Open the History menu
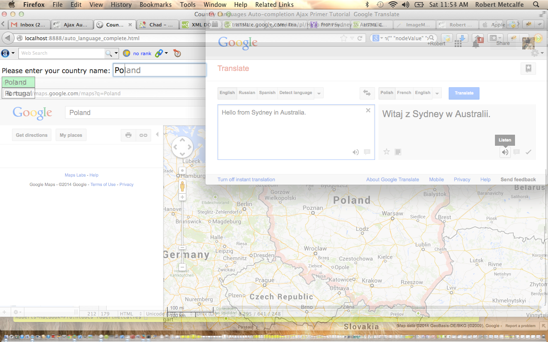This screenshot has width=548, height=342. (x=121, y=5)
